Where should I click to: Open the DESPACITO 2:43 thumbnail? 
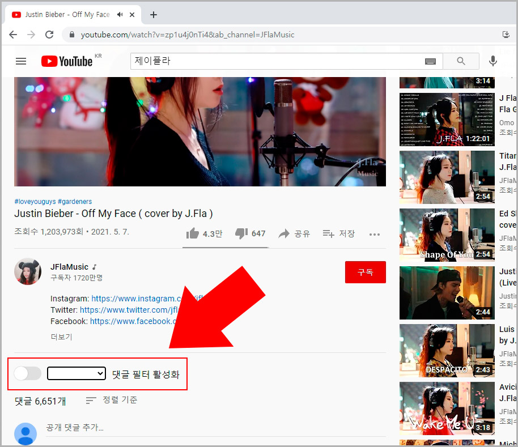[x=447, y=351]
